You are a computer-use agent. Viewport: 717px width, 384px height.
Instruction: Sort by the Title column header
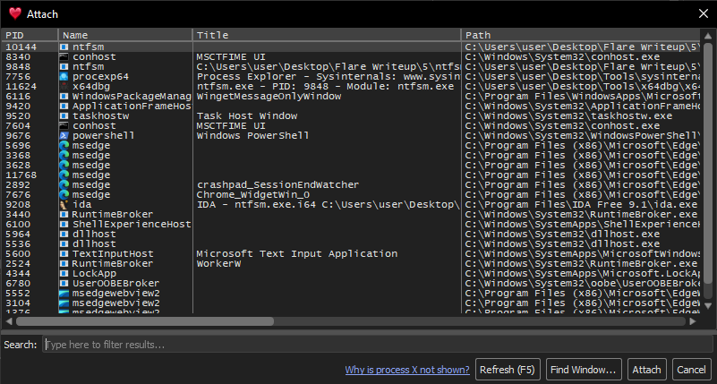[x=327, y=35]
